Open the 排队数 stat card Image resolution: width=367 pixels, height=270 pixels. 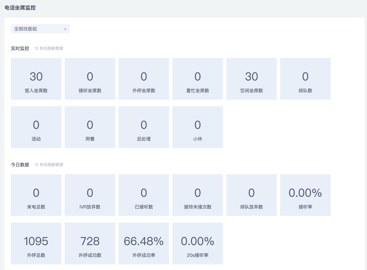point(305,79)
